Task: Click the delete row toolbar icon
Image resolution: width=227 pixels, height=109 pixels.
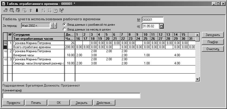Action: 18,11
